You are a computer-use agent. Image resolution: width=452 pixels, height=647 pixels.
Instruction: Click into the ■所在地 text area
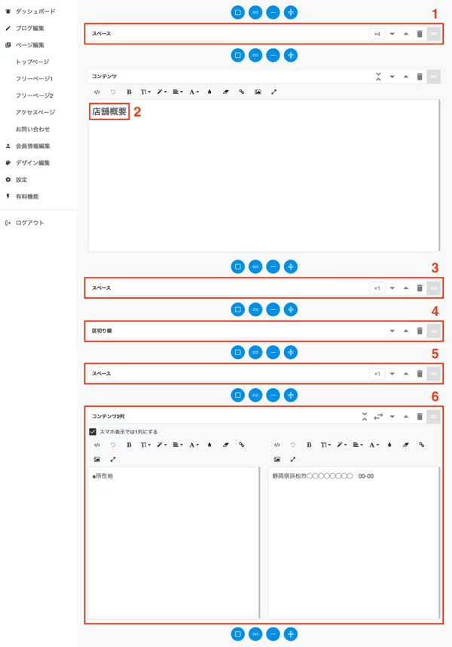(x=173, y=542)
